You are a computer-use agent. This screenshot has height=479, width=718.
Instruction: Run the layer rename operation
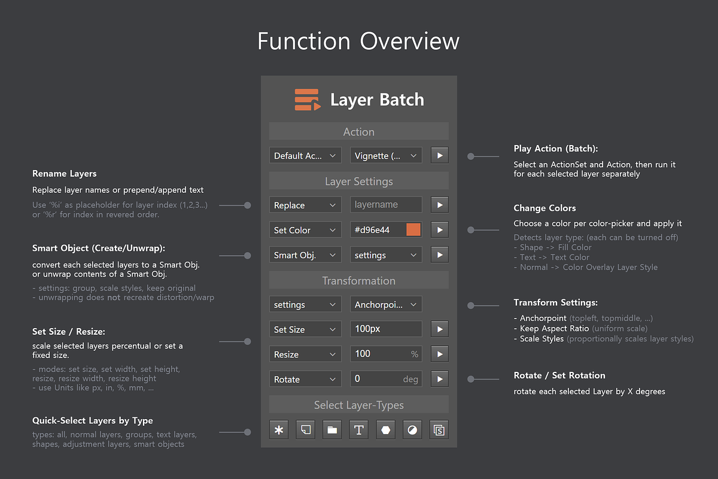pos(439,204)
